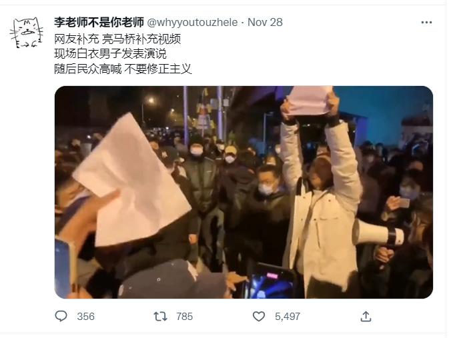Click the reply speech bubble icon
This screenshot has height=338, width=453.
point(61,316)
